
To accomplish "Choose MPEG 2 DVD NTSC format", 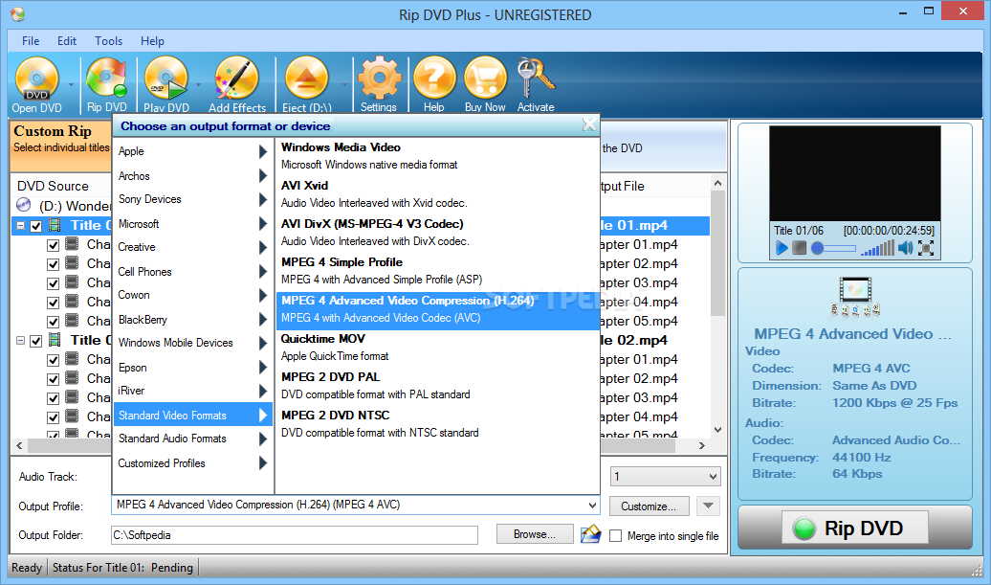I will [437, 424].
